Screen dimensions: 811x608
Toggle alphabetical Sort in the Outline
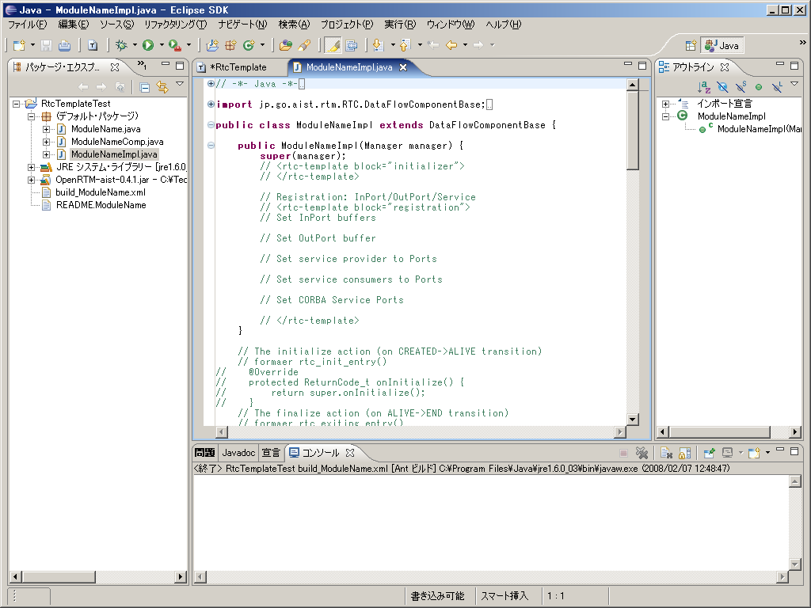(704, 87)
